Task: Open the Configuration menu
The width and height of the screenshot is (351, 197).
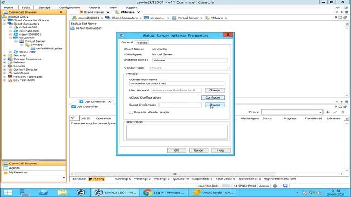Action: [70, 7]
